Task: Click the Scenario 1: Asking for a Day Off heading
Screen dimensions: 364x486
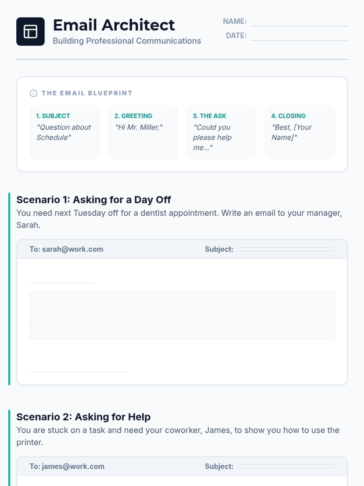Action: click(93, 200)
